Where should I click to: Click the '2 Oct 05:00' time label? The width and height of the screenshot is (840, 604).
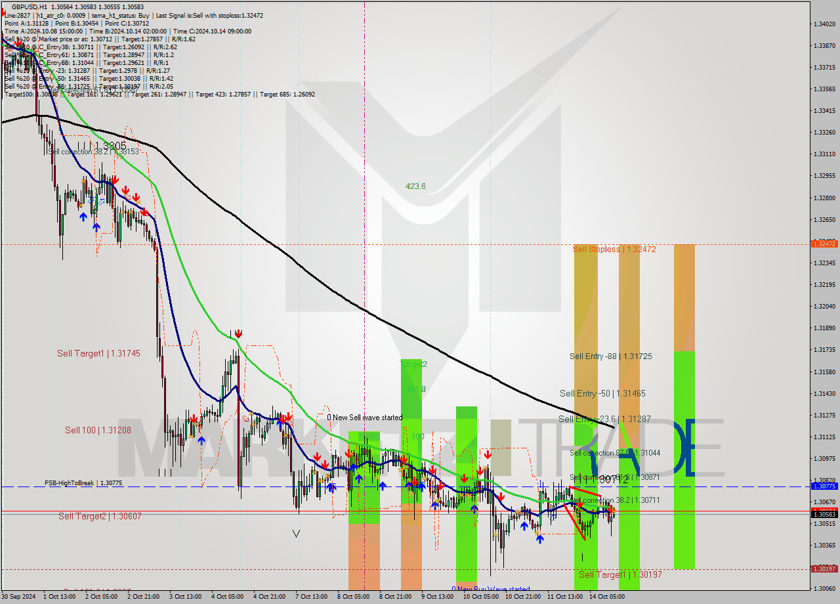pyautogui.click(x=101, y=597)
